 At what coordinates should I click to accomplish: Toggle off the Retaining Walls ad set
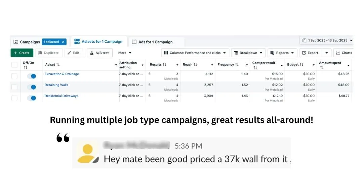(31, 87)
